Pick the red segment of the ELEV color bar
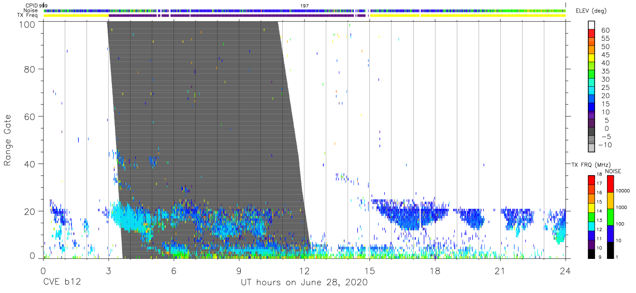This screenshot has height=293, width=636. (591, 32)
